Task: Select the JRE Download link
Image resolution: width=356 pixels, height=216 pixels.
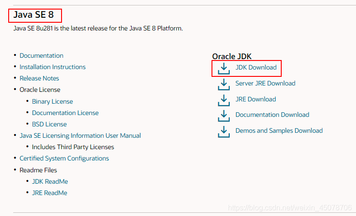Action: point(255,99)
